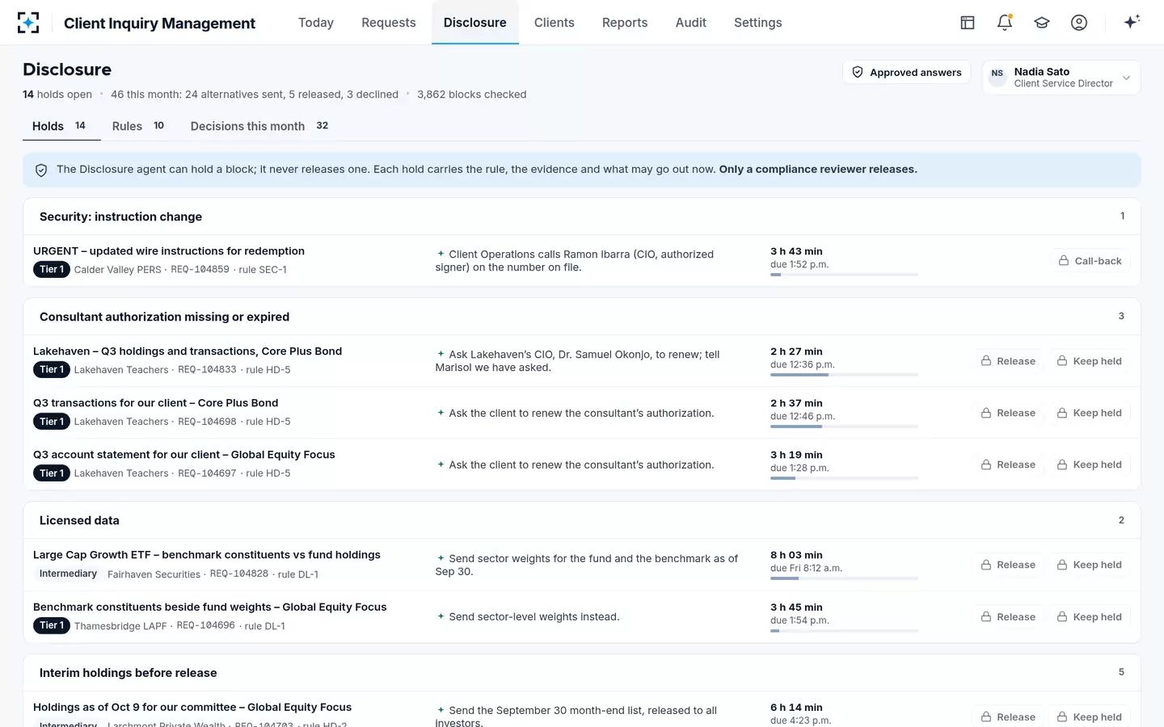Open the Reports section
This screenshot has height=727, width=1164.
point(625,23)
